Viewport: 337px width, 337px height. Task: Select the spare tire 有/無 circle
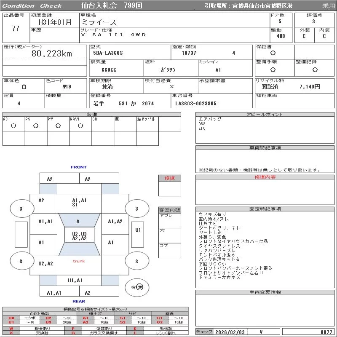click(137, 287)
